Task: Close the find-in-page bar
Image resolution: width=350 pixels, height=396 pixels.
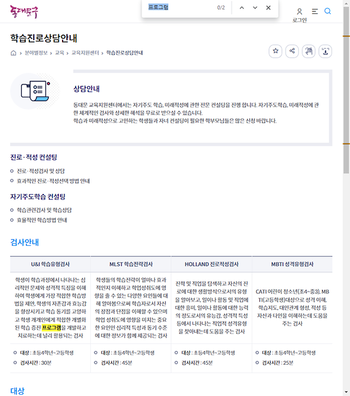Action: pos(269,8)
